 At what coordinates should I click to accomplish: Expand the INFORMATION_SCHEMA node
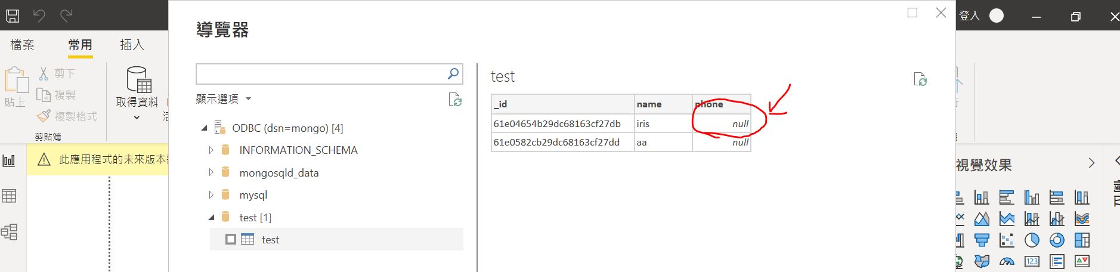(211, 150)
